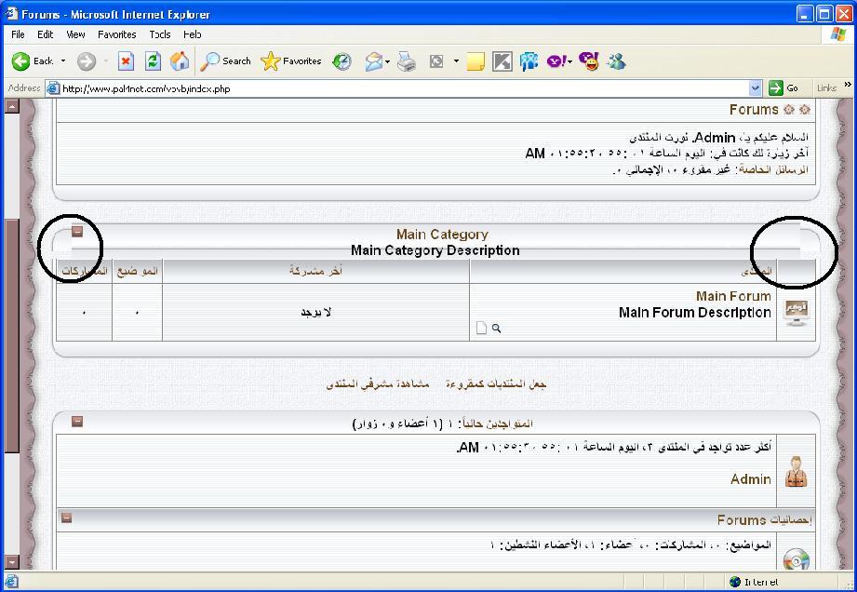
Task: Click the Print icon in toolbar
Action: click(x=407, y=61)
